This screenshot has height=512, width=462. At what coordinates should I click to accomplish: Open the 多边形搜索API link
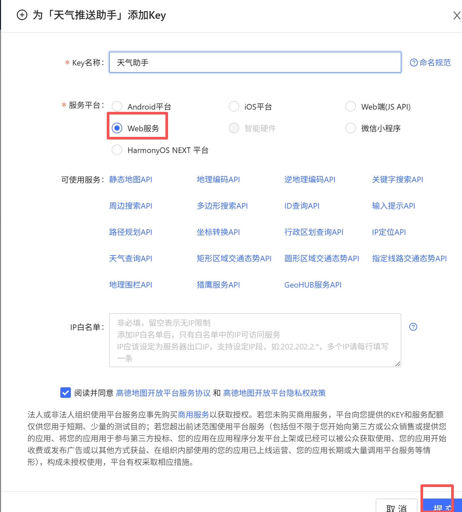pos(222,206)
